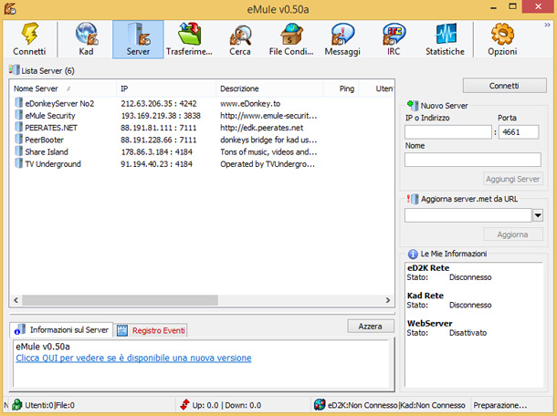Image resolution: width=557 pixels, height=416 pixels.
Task: Click the PeerBooter server icon
Action: [19, 140]
